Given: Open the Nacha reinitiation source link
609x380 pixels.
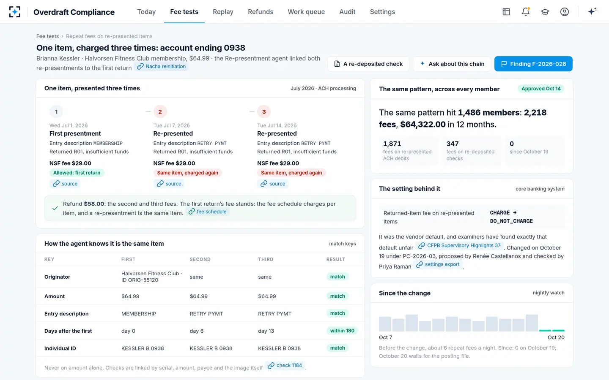Looking at the screenshot, I should point(161,66).
